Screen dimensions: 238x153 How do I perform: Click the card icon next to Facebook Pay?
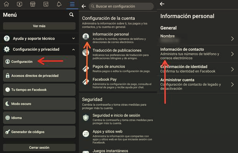click(86, 82)
